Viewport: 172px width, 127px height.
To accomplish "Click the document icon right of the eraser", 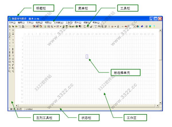I will pos(146,26).
